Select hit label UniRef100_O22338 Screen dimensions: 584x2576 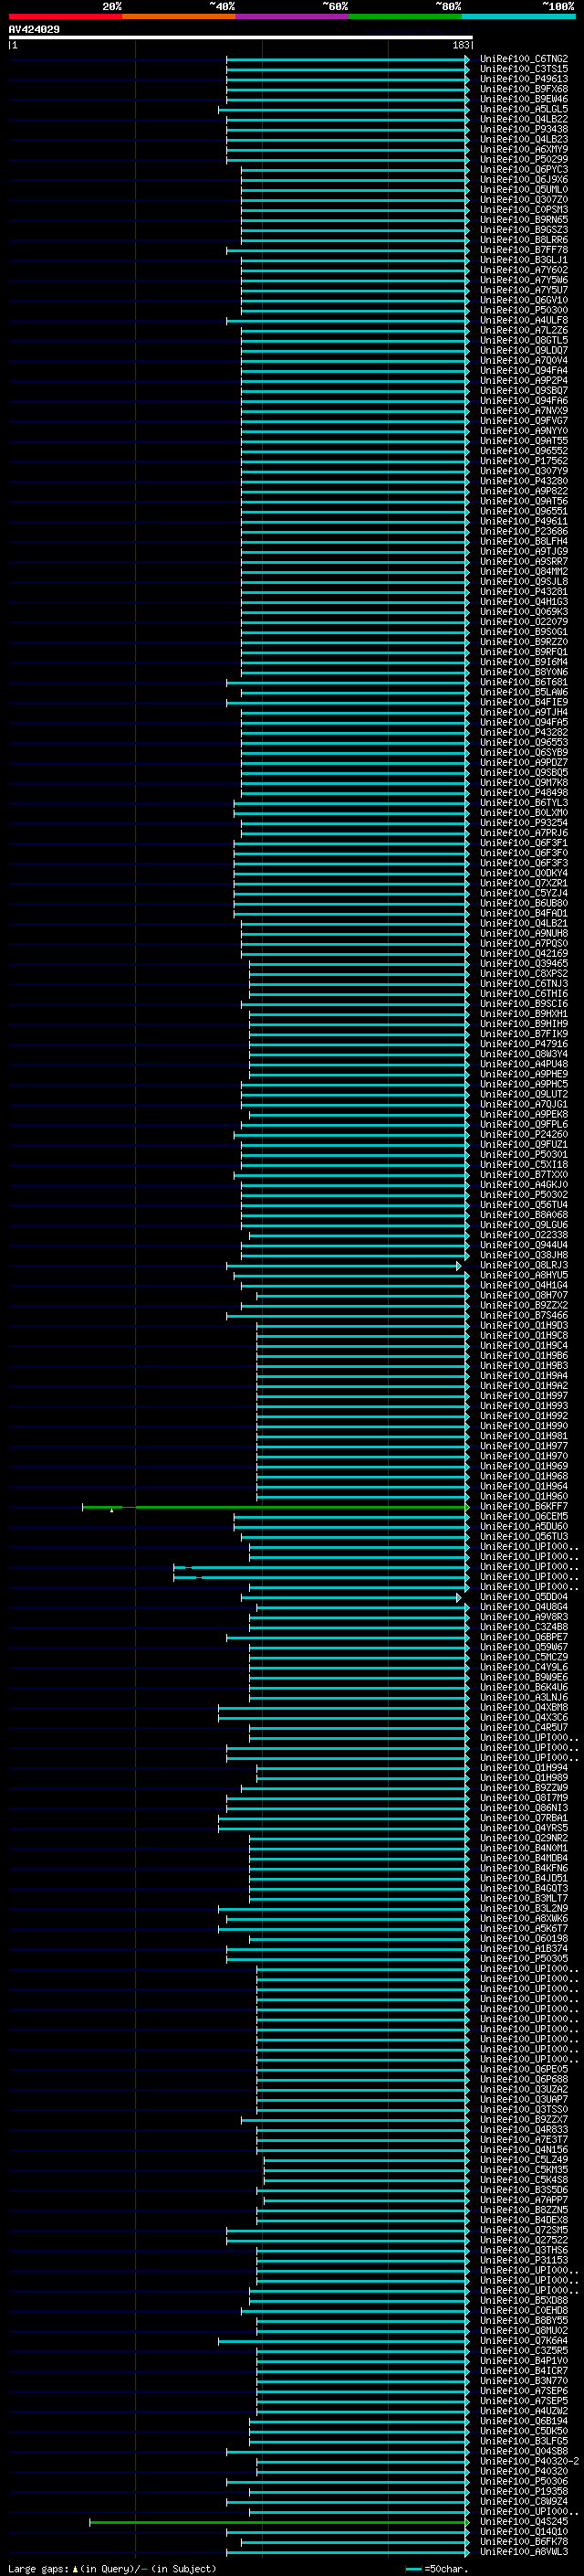[524, 1234]
